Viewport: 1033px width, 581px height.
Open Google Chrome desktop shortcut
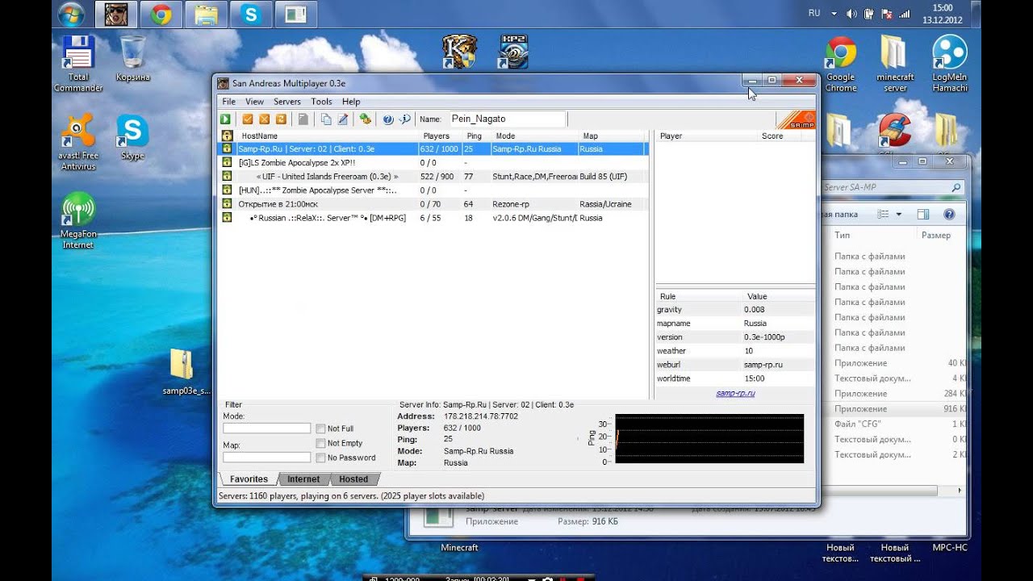[840, 64]
